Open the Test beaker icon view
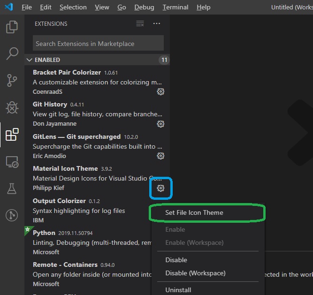The image size is (313, 295). 12,189
